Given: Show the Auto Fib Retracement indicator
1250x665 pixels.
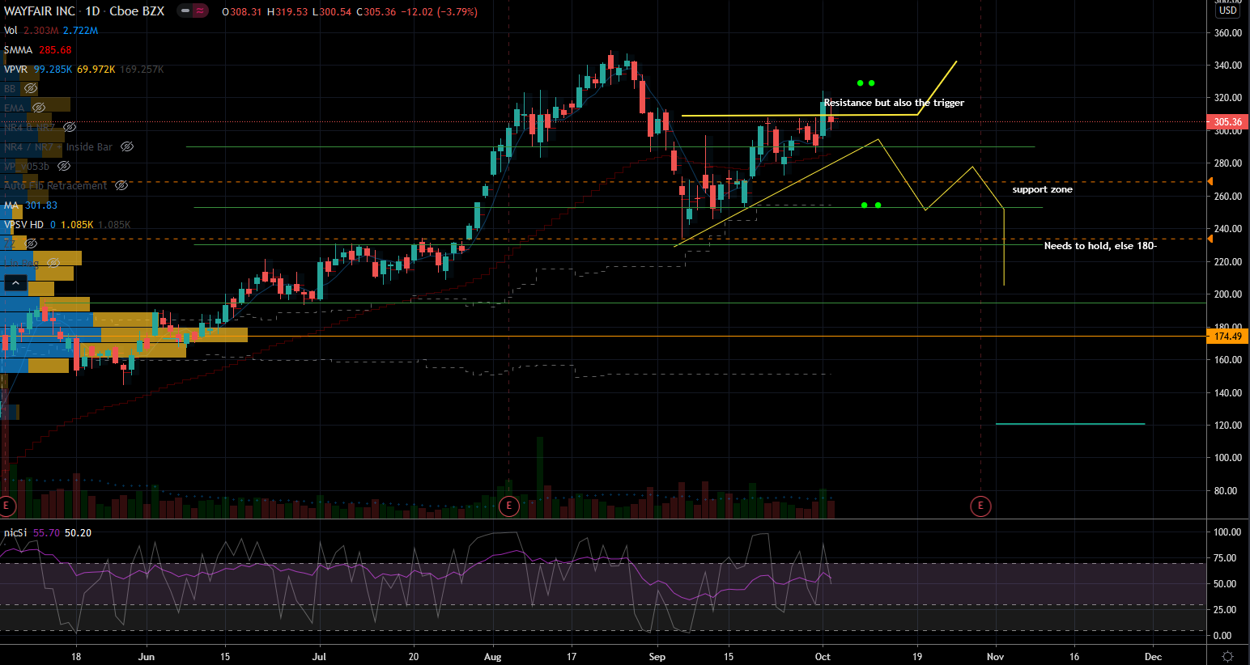Looking at the screenshot, I should (x=121, y=185).
